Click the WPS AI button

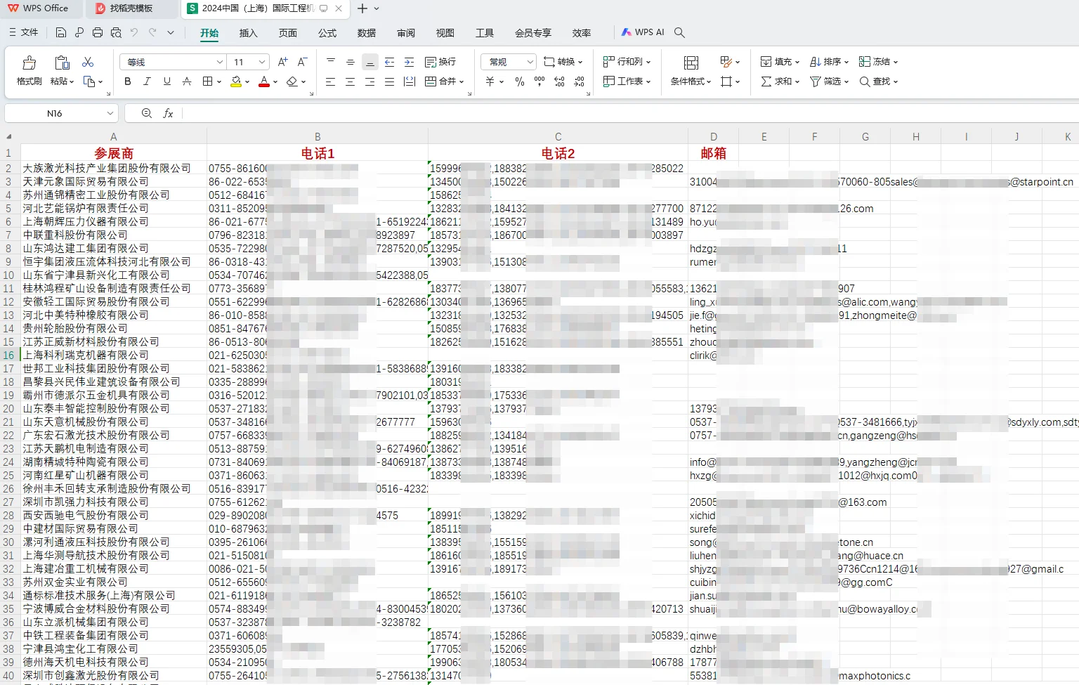643,32
